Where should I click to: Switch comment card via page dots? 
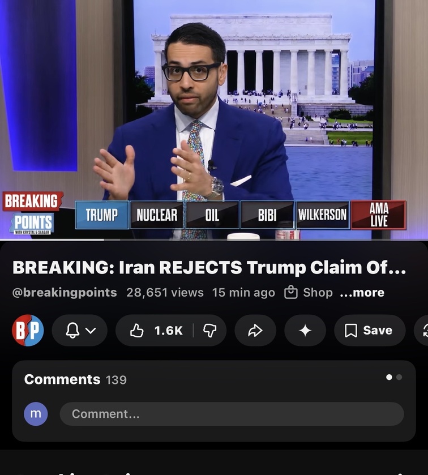[394, 377]
